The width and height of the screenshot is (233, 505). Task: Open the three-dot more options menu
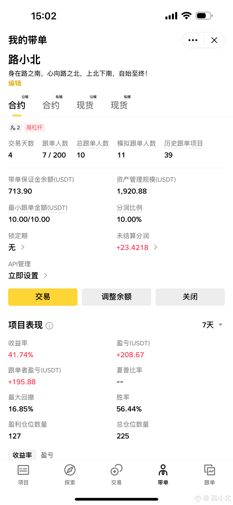pos(193,40)
